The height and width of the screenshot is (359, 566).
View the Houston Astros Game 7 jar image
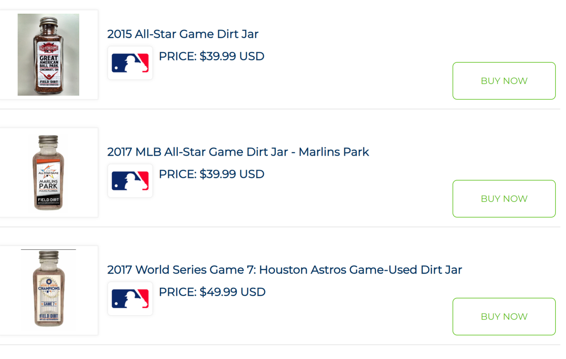click(x=49, y=290)
